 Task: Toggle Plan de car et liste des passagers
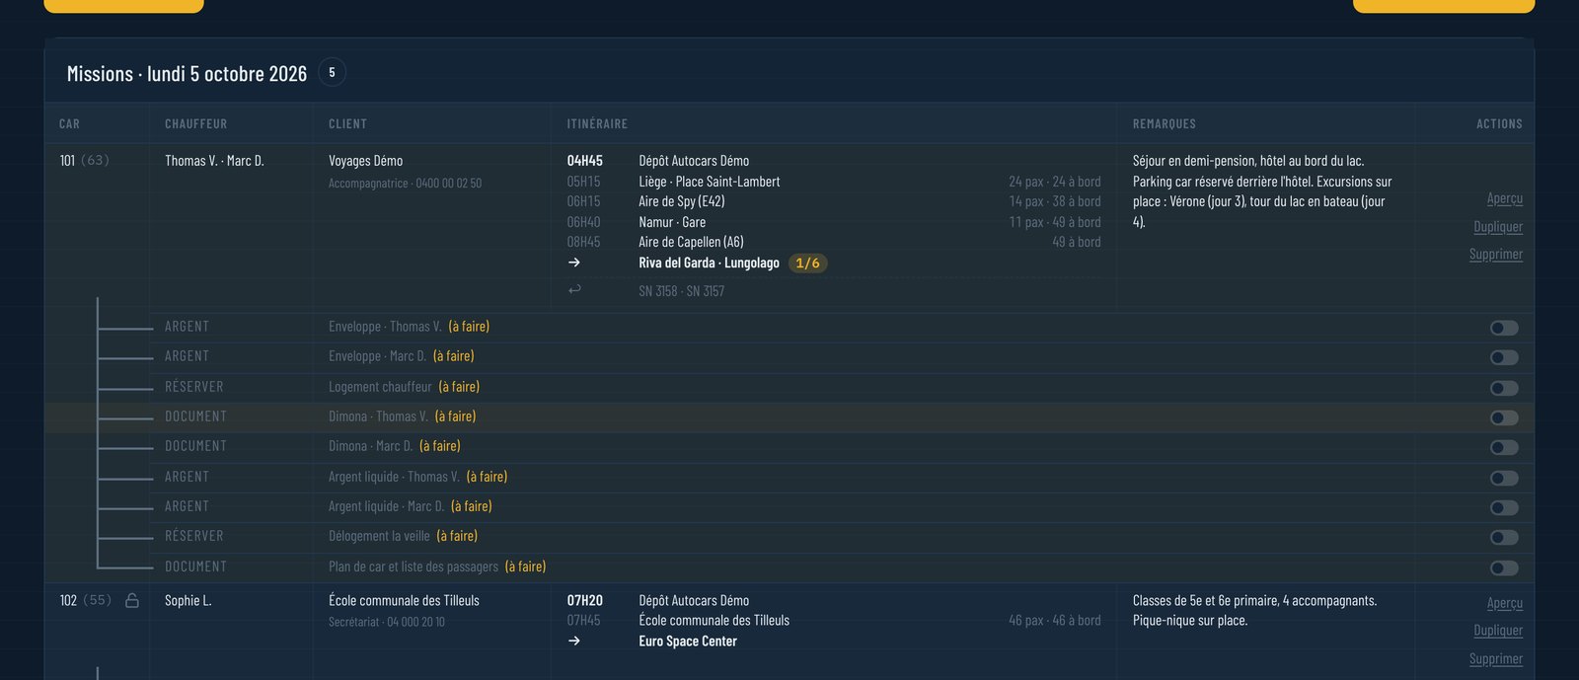coord(1504,567)
